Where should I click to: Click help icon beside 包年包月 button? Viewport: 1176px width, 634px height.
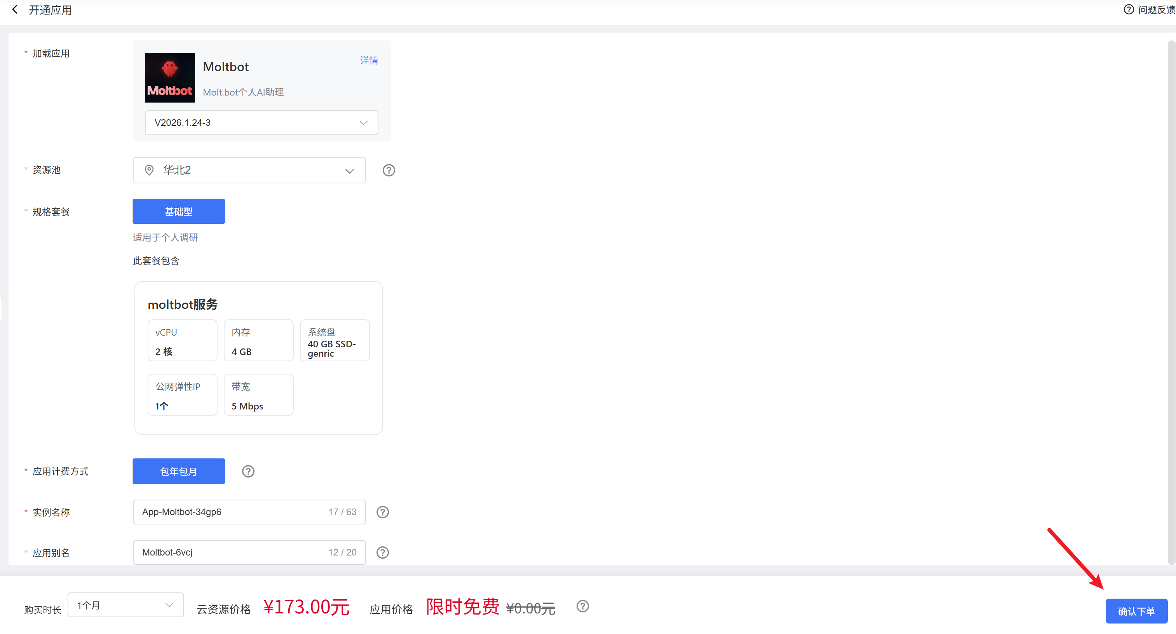(248, 471)
